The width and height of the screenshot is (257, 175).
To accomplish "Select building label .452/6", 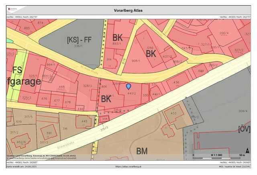I will 21,142.
